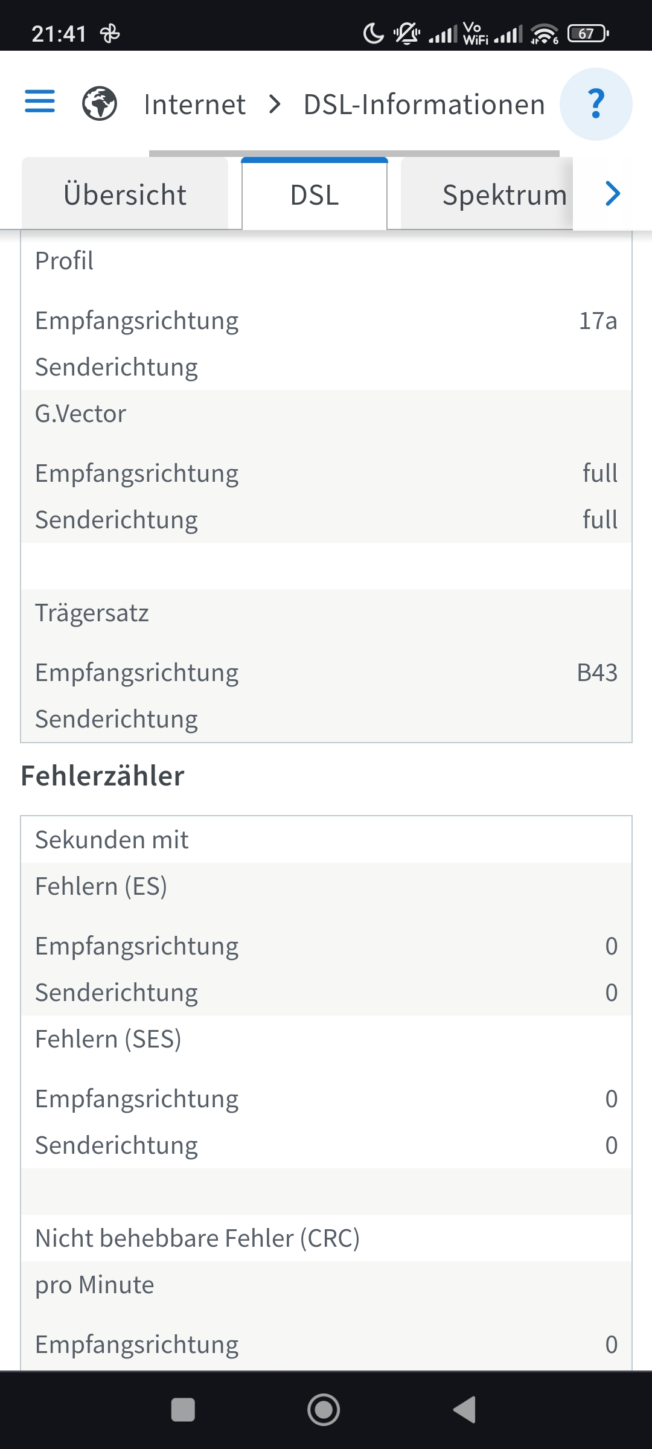Tap the Internet breadcrumb link

[194, 104]
